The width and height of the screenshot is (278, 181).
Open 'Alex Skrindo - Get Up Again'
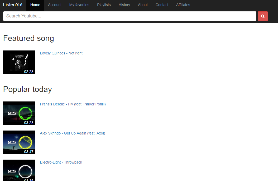tap(73, 133)
